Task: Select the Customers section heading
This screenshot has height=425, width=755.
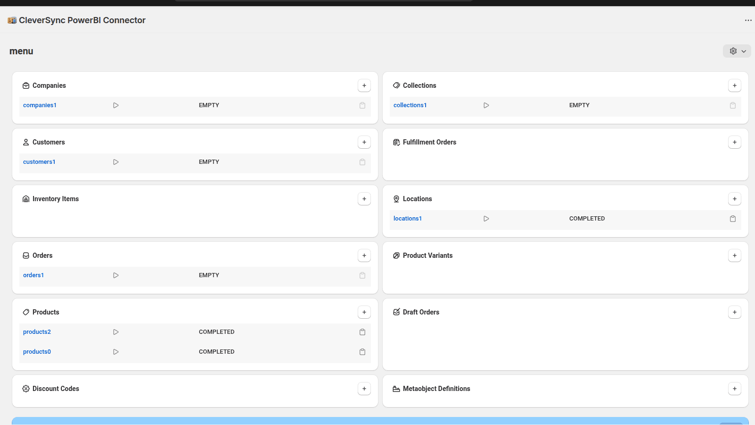Action: pos(49,142)
